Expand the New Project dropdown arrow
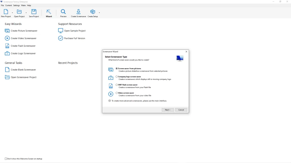This screenshot has width=291, height=163. click(x=12, y=13)
